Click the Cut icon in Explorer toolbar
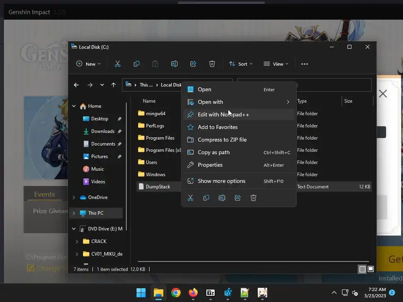The image size is (403, 302). tap(117, 64)
